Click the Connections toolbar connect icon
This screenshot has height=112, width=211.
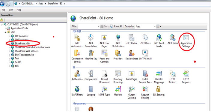tap(1, 20)
